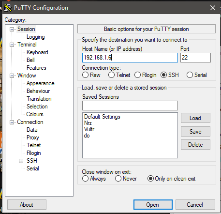Select the Raw connection type
Screen dimensions: 221x214
point(85,75)
